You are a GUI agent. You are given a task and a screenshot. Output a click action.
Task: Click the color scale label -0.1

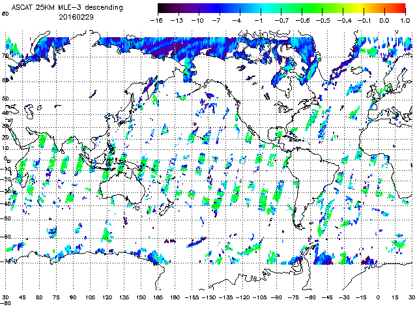[x=364, y=20]
